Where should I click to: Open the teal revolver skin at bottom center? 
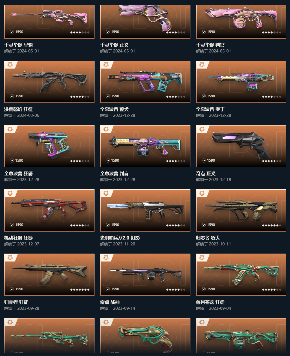pos(145,335)
